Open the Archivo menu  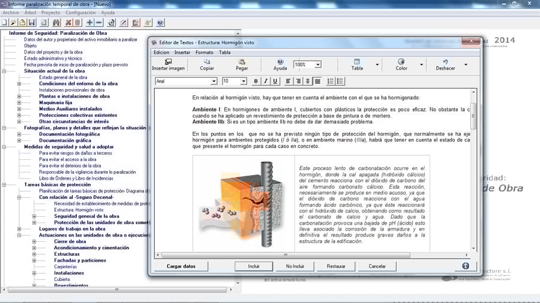point(11,13)
